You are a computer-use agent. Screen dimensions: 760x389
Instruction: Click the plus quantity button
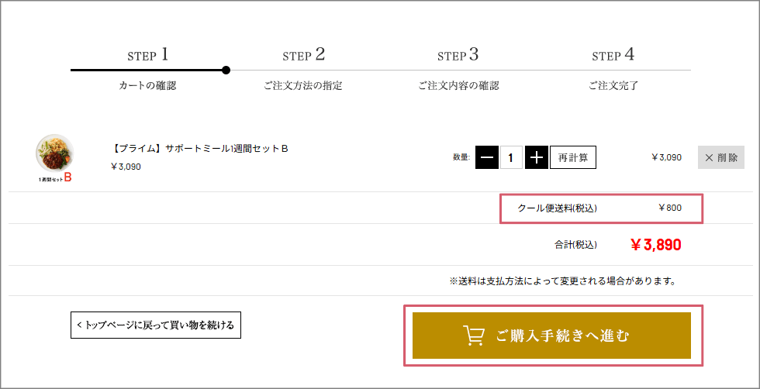(x=536, y=157)
